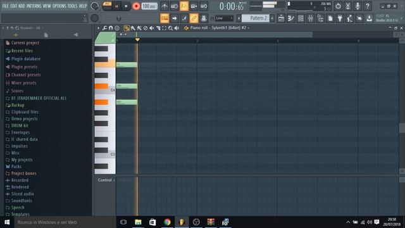Click the circular arrow icon near CPU panel

338,6
